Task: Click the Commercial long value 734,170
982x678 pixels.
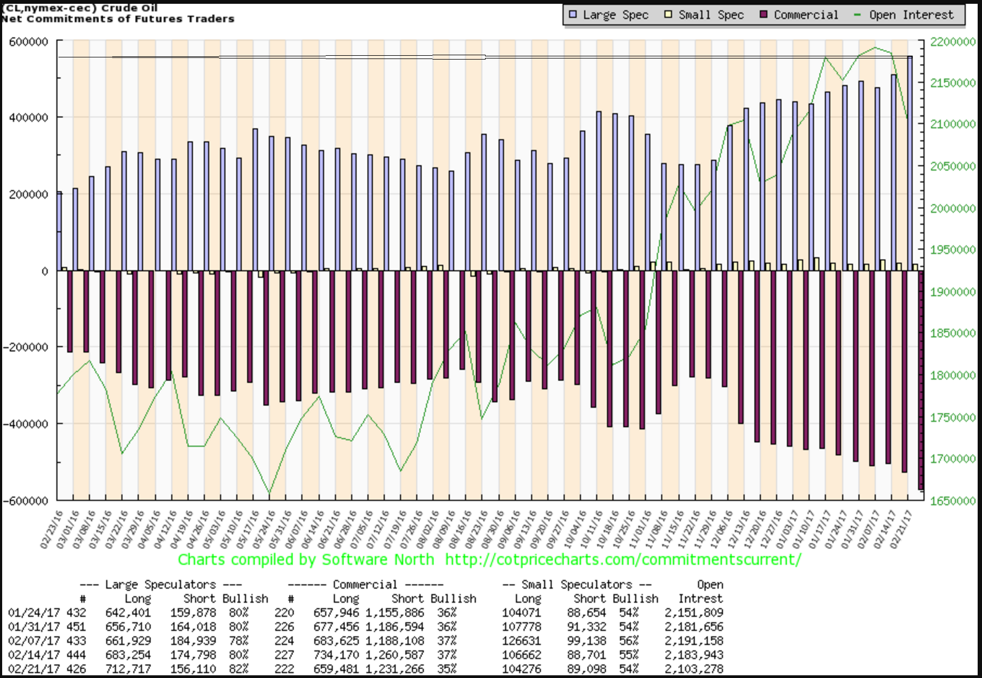Action: pyautogui.click(x=336, y=655)
